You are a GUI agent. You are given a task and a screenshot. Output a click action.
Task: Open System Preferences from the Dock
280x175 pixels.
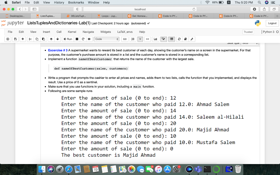176,169
